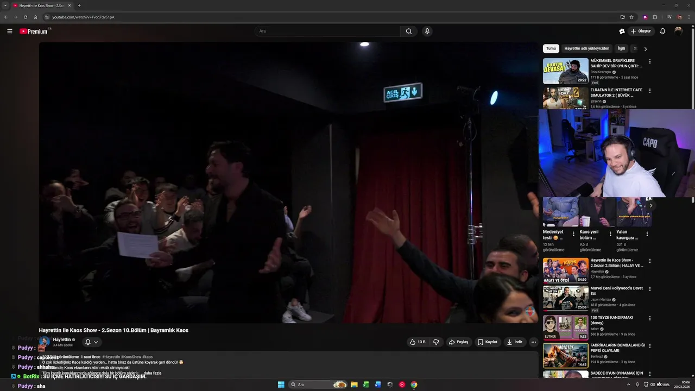Click the Paylaş share button

coord(458,342)
